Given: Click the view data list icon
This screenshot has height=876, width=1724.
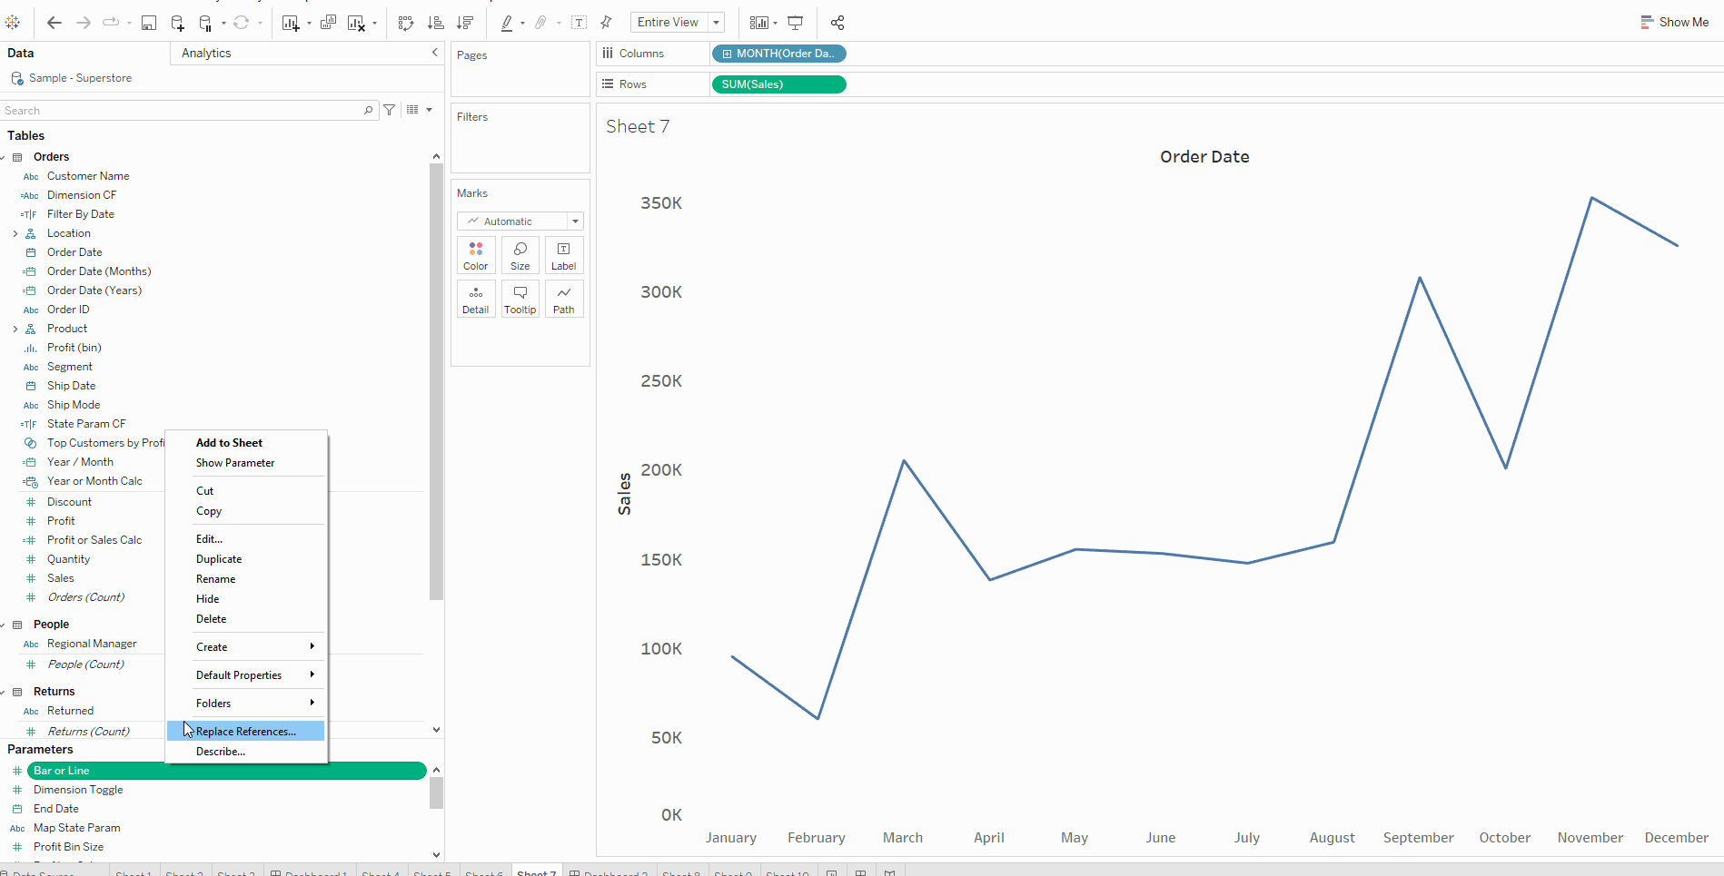Looking at the screenshot, I should (413, 110).
